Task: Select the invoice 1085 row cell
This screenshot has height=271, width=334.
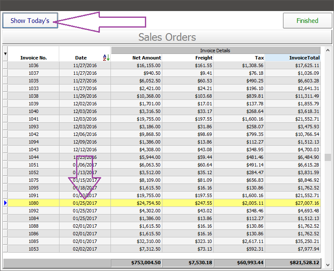Action: pos(34,241)
